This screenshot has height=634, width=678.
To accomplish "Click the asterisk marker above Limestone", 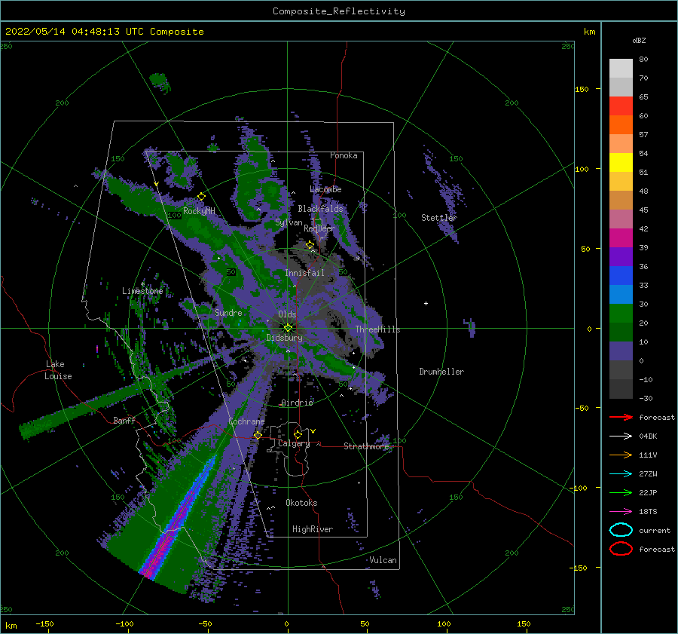I will click(x=142, y=284).
